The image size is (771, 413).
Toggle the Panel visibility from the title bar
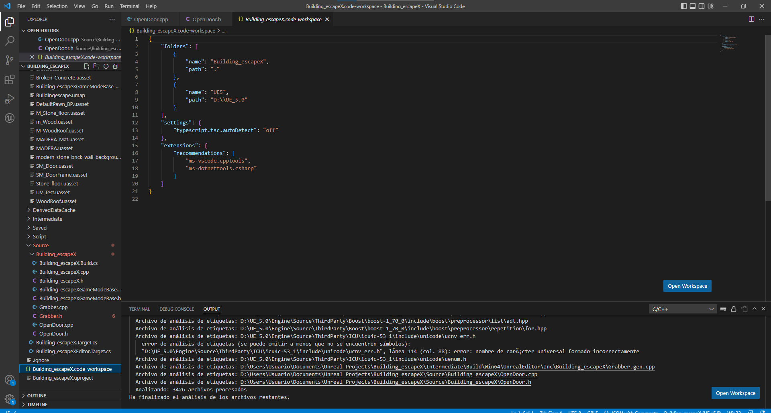pyautogui.click(x=693, y=6)
